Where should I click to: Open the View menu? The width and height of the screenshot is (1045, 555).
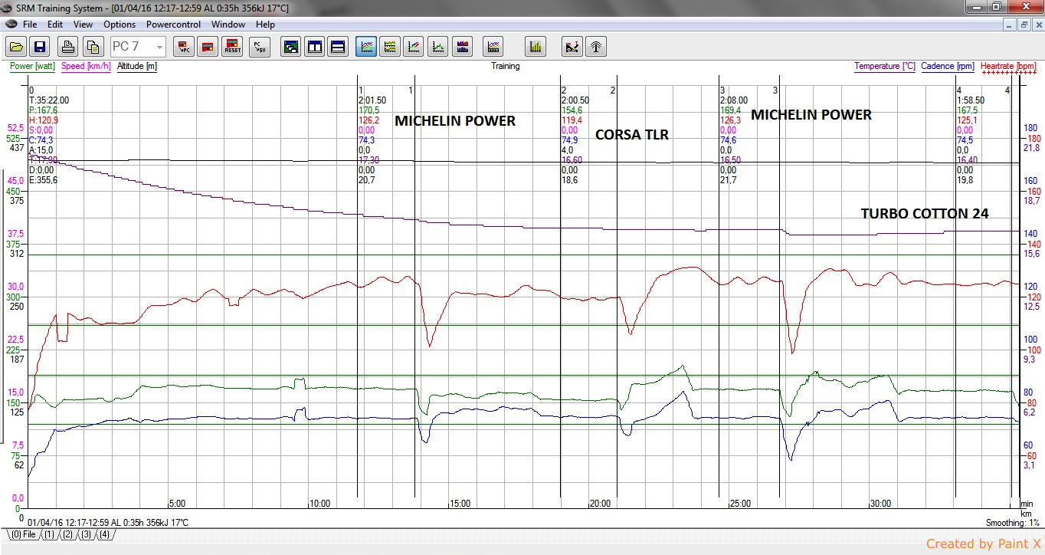(x=83, y=25)
